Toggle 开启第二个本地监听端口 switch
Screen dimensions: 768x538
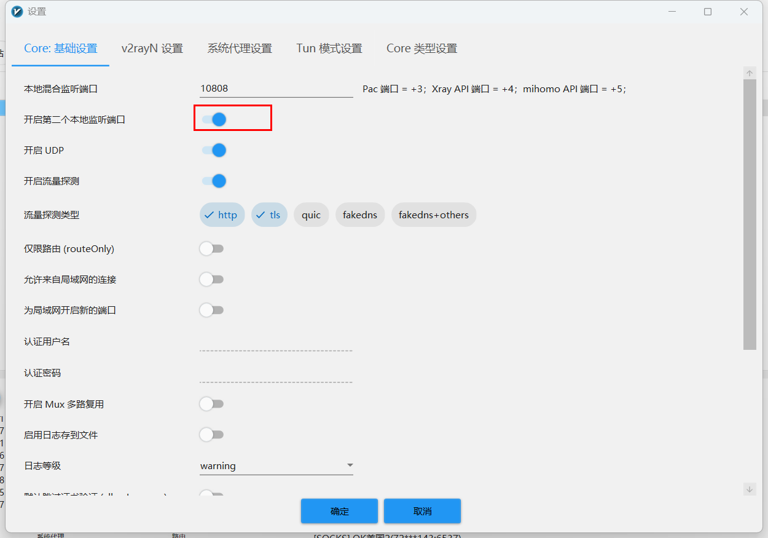coord(214,119)
